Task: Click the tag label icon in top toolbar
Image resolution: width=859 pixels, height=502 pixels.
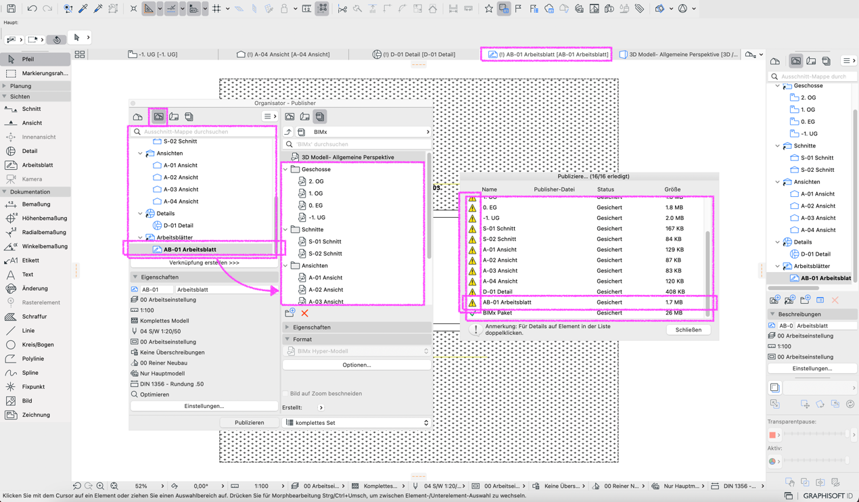Action: pos(639,9)
